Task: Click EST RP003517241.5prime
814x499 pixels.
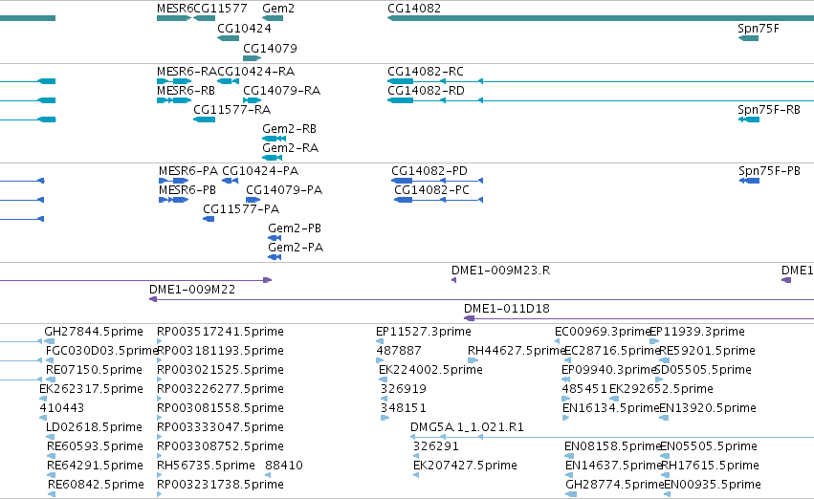Action: tap(220, 332)
